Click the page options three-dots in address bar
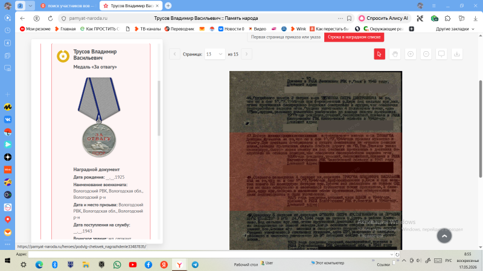Viewport: 483px width, 271px height. (x=340, y=18)
